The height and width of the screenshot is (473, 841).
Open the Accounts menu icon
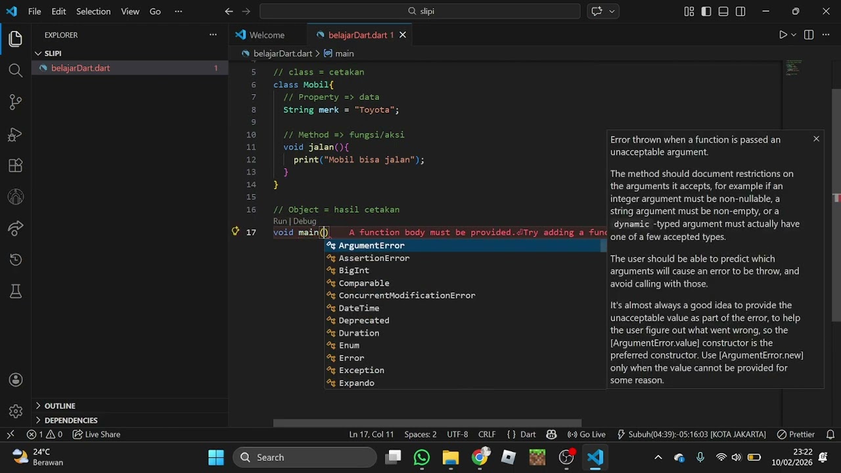(x=16, y=380)
